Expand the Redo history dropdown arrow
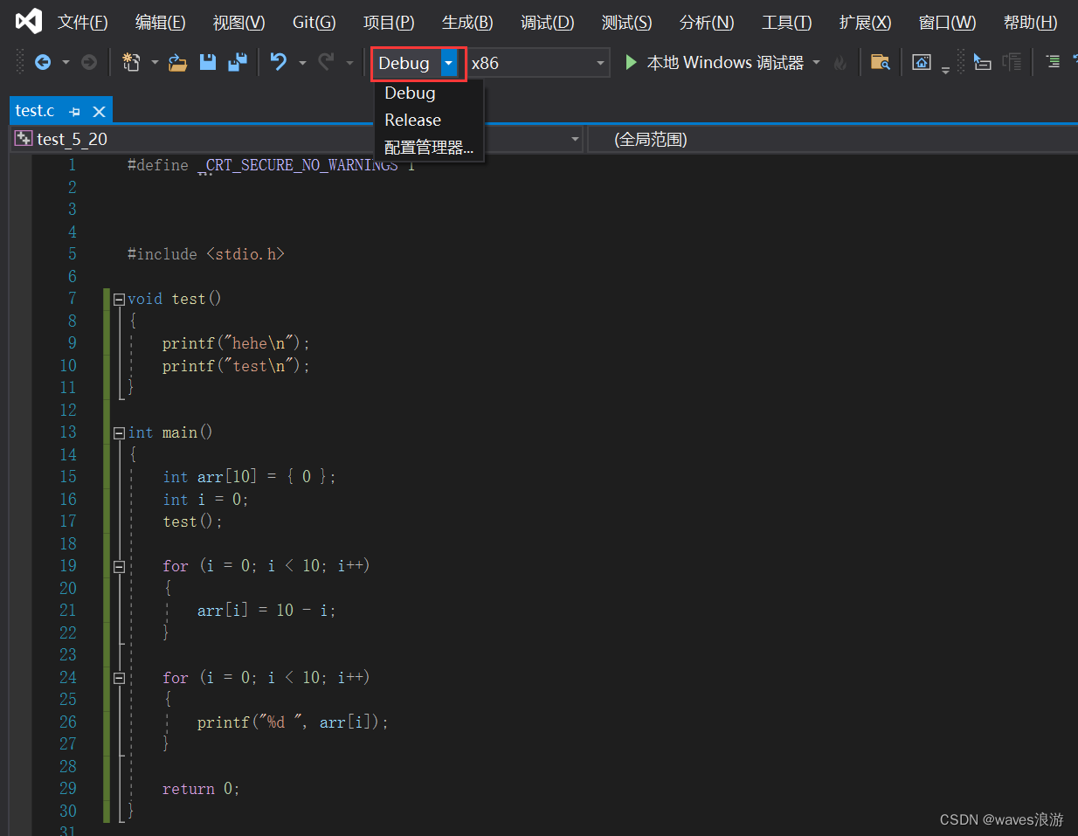The height and width of the screenshot is (836, 1078). pyautogui.click(x=349, y=63)
